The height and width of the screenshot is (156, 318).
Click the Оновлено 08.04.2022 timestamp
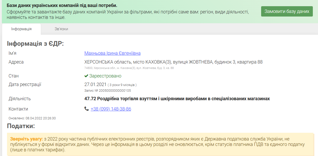[32, 118]
